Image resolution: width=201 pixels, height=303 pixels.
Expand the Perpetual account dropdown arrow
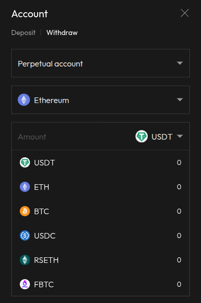click(x=180, y=63)
